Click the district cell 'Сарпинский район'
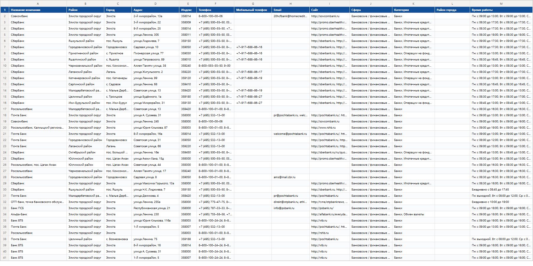Viewport: 533px width, 266px height. [x=85, y=84]
